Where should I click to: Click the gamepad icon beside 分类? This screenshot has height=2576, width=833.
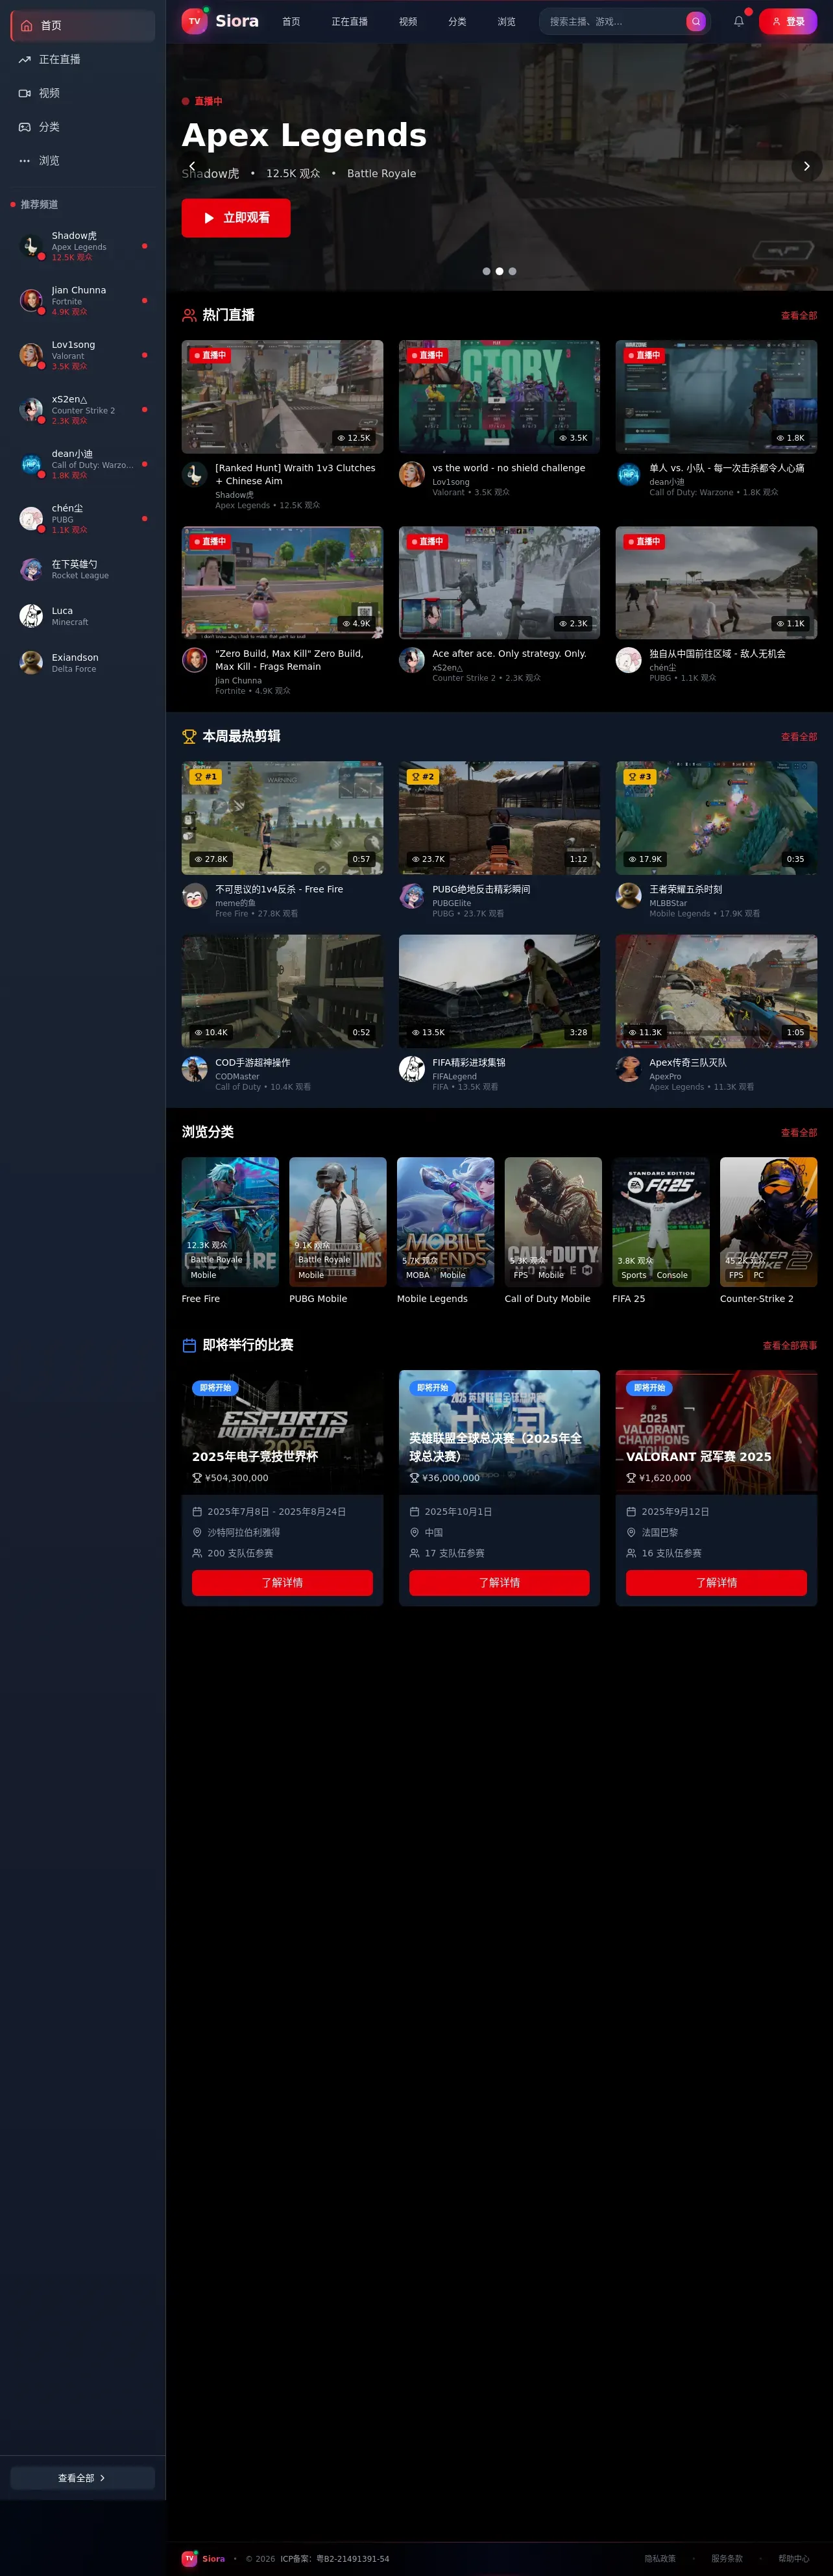click(25, 127)
